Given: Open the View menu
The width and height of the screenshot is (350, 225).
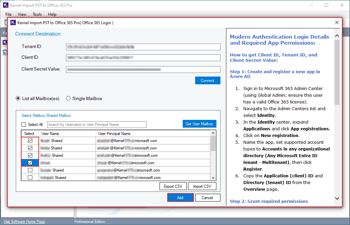Looking at the screenshot, I should [22, 14].
